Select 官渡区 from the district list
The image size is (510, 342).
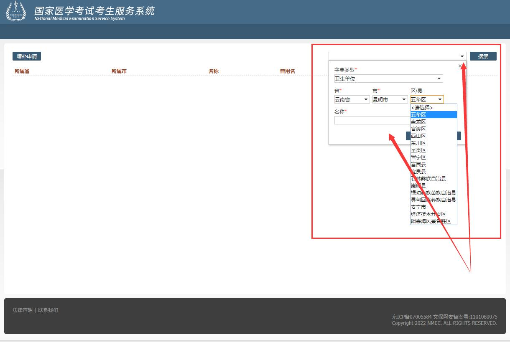[x=418, y=129]
